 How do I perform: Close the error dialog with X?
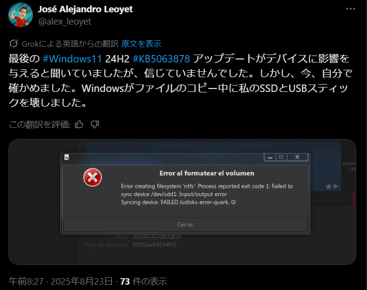tap(297, 157)
